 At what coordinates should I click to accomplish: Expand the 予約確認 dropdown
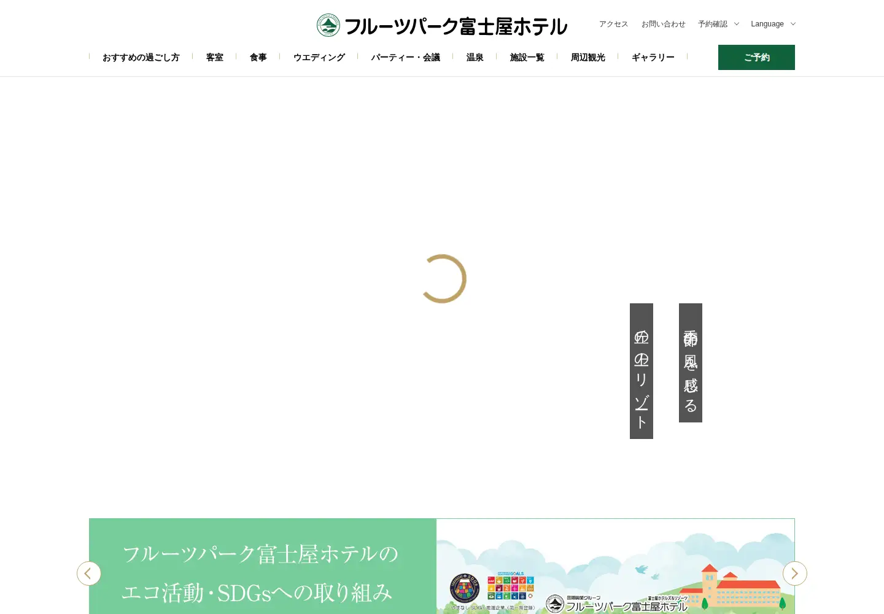[x=718, y=24]
